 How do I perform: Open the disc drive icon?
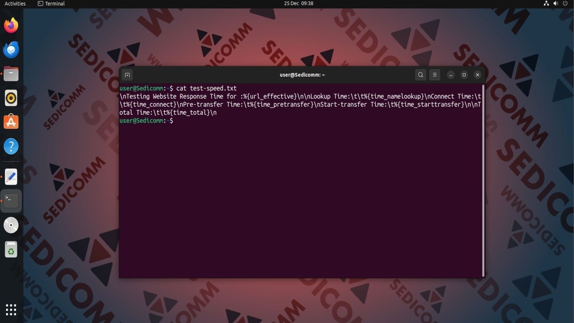point(11,225)
